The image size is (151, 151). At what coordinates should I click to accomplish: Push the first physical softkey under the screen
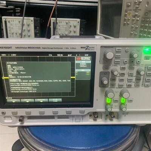tap(14, 113)
